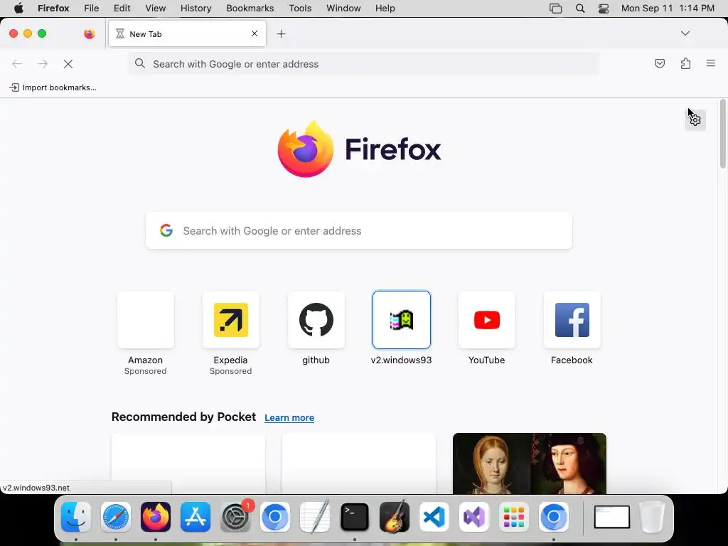Open the Extensions puzzle icon

[x=685, y=63]
